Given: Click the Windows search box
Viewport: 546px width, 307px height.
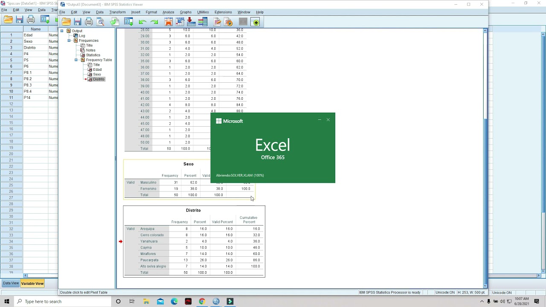Looking at the screenshot, I should (61, 301).
